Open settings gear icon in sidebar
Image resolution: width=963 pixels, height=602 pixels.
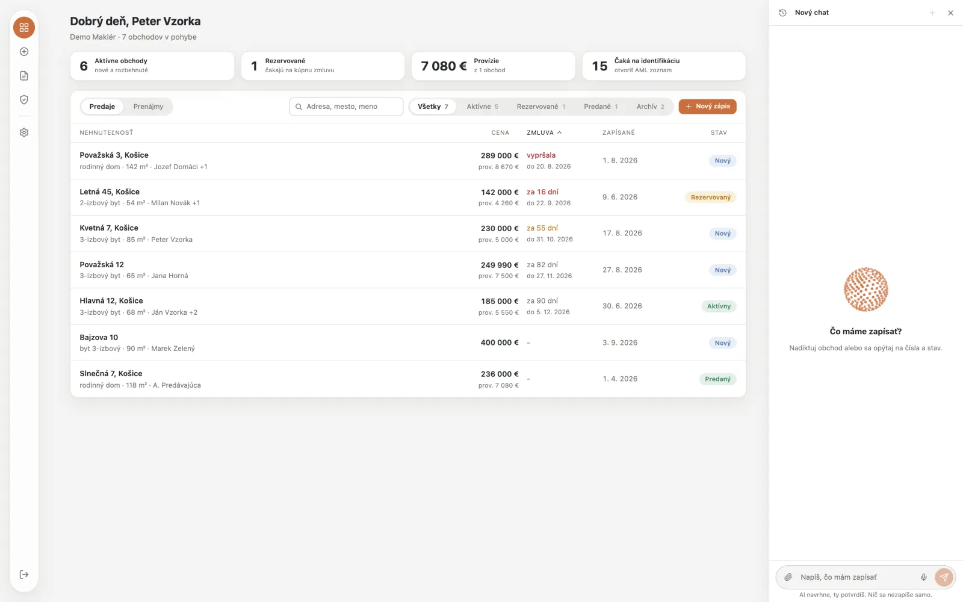[x=24, y=132]
